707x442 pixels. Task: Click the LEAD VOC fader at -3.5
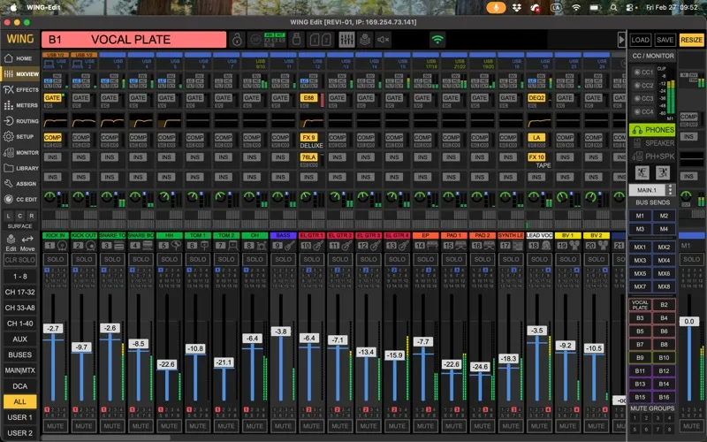(537, 331)
